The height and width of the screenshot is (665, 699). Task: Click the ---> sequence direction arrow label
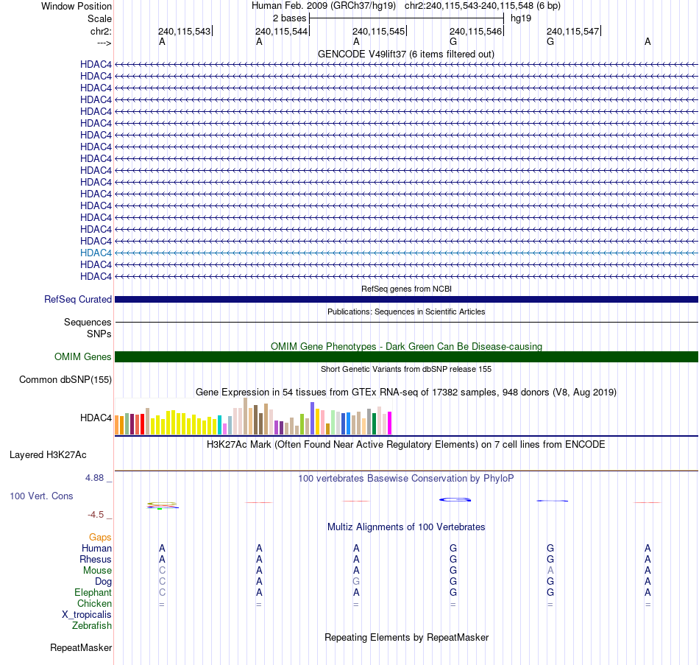(x=104, y=43)
